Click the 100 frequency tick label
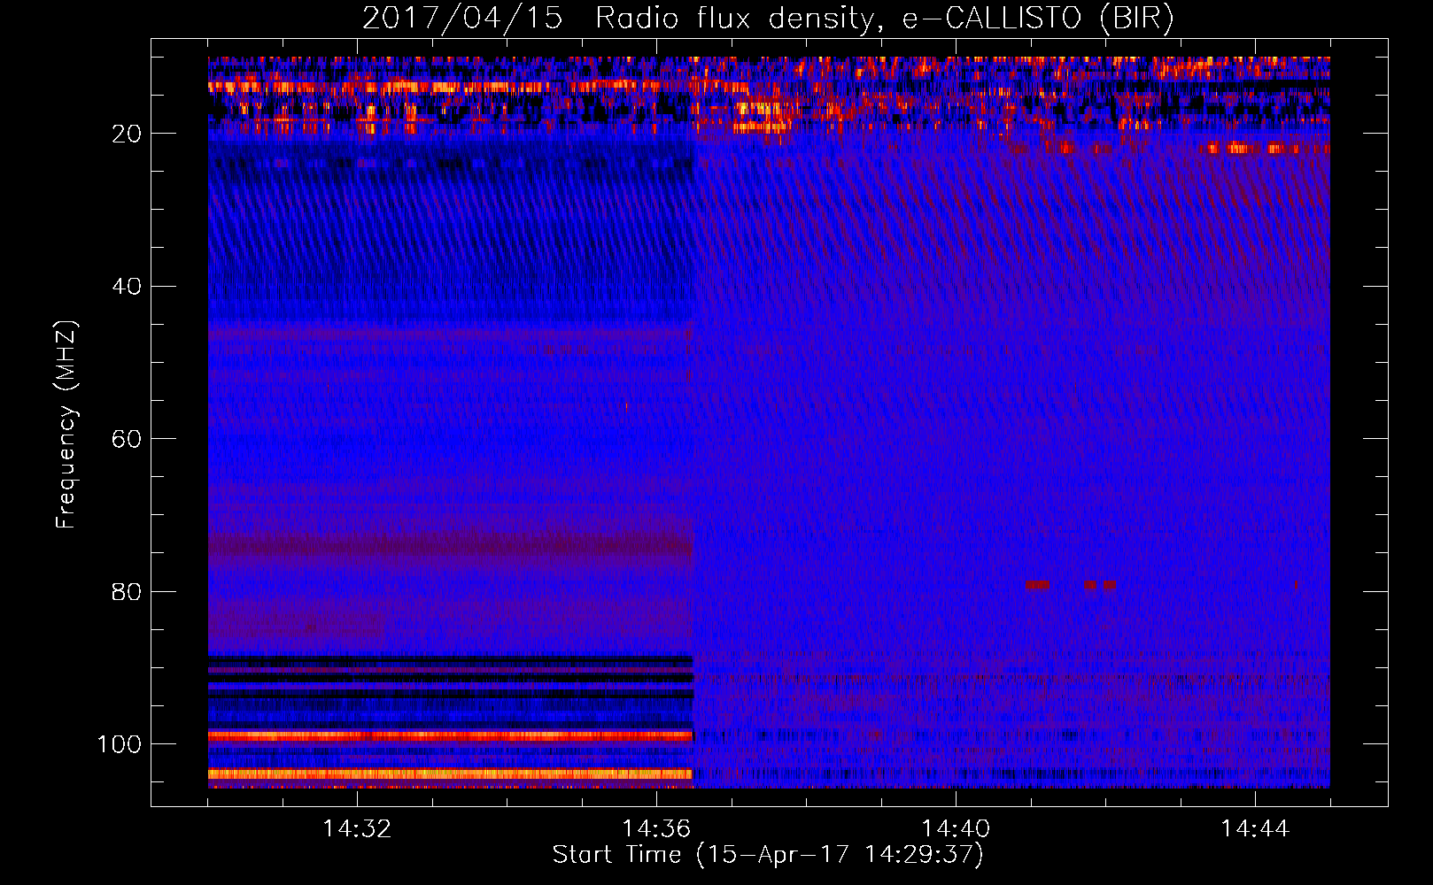 [x=120, y=744]
